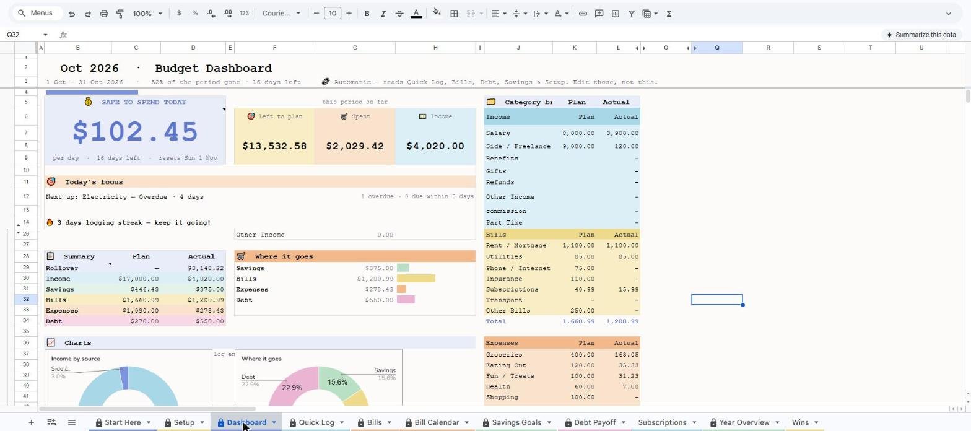
Task: Click the icon right of Add sheet
Action: click(x=51, y=422)
